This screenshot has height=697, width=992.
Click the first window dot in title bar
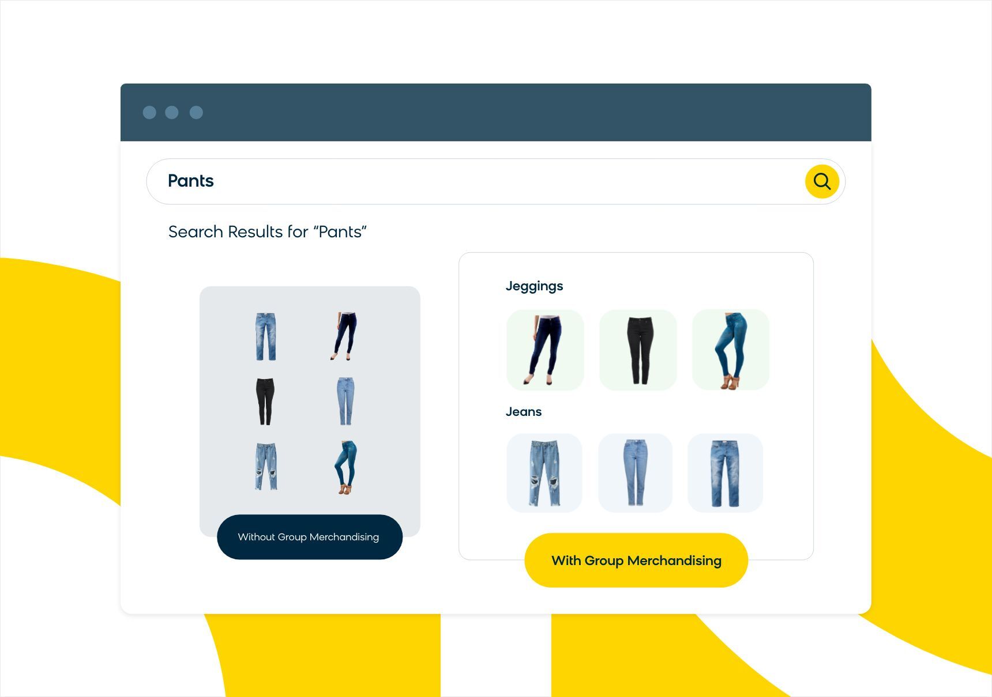[149, 112]
